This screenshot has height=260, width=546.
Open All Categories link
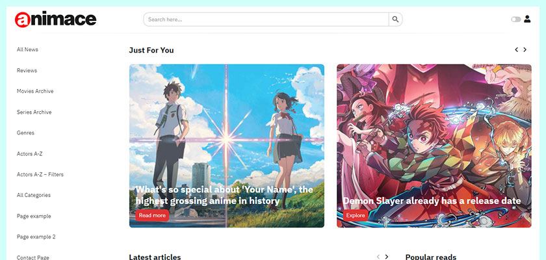coord(34,195)
